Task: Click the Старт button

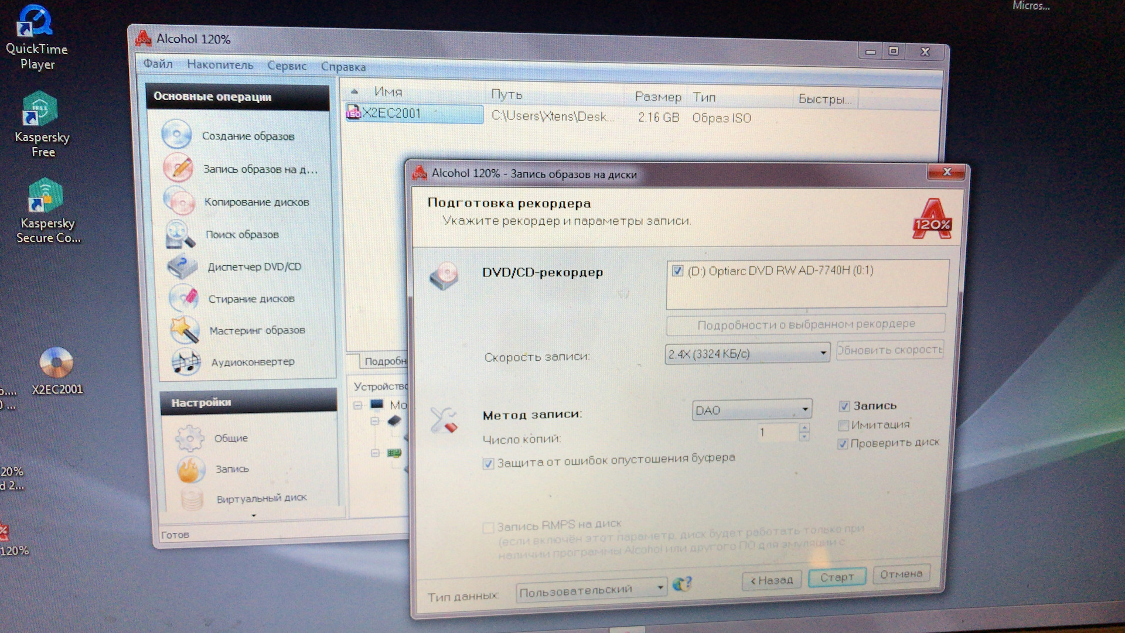Action: click(837, 577)
